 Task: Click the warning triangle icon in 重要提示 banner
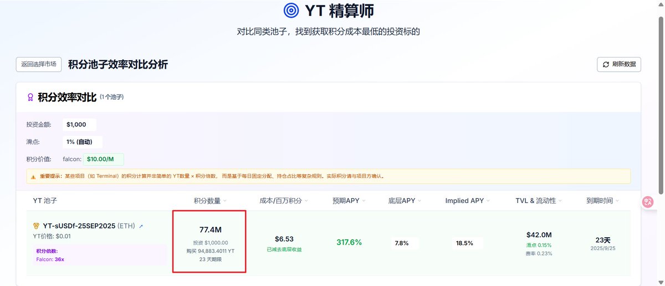click(34, 176)
